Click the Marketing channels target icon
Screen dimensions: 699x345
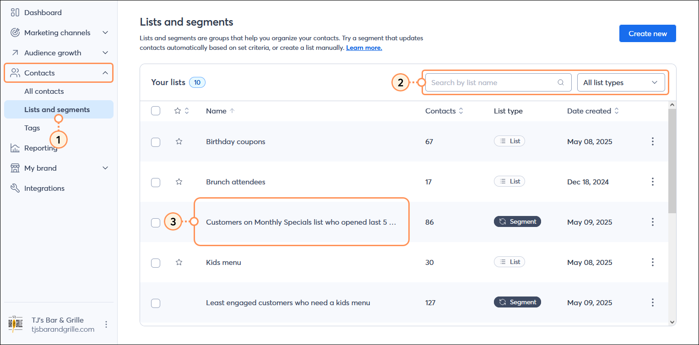tap(15, 32)
